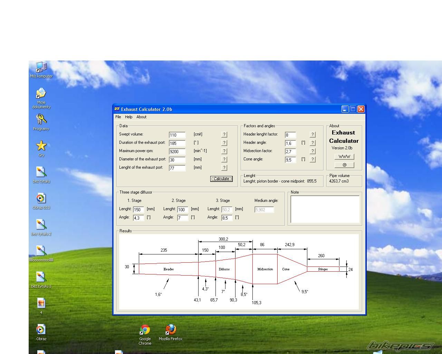Click help '?' button for Swept volume
Viewport: 442px width, 354px height.
tap(224, 134)
